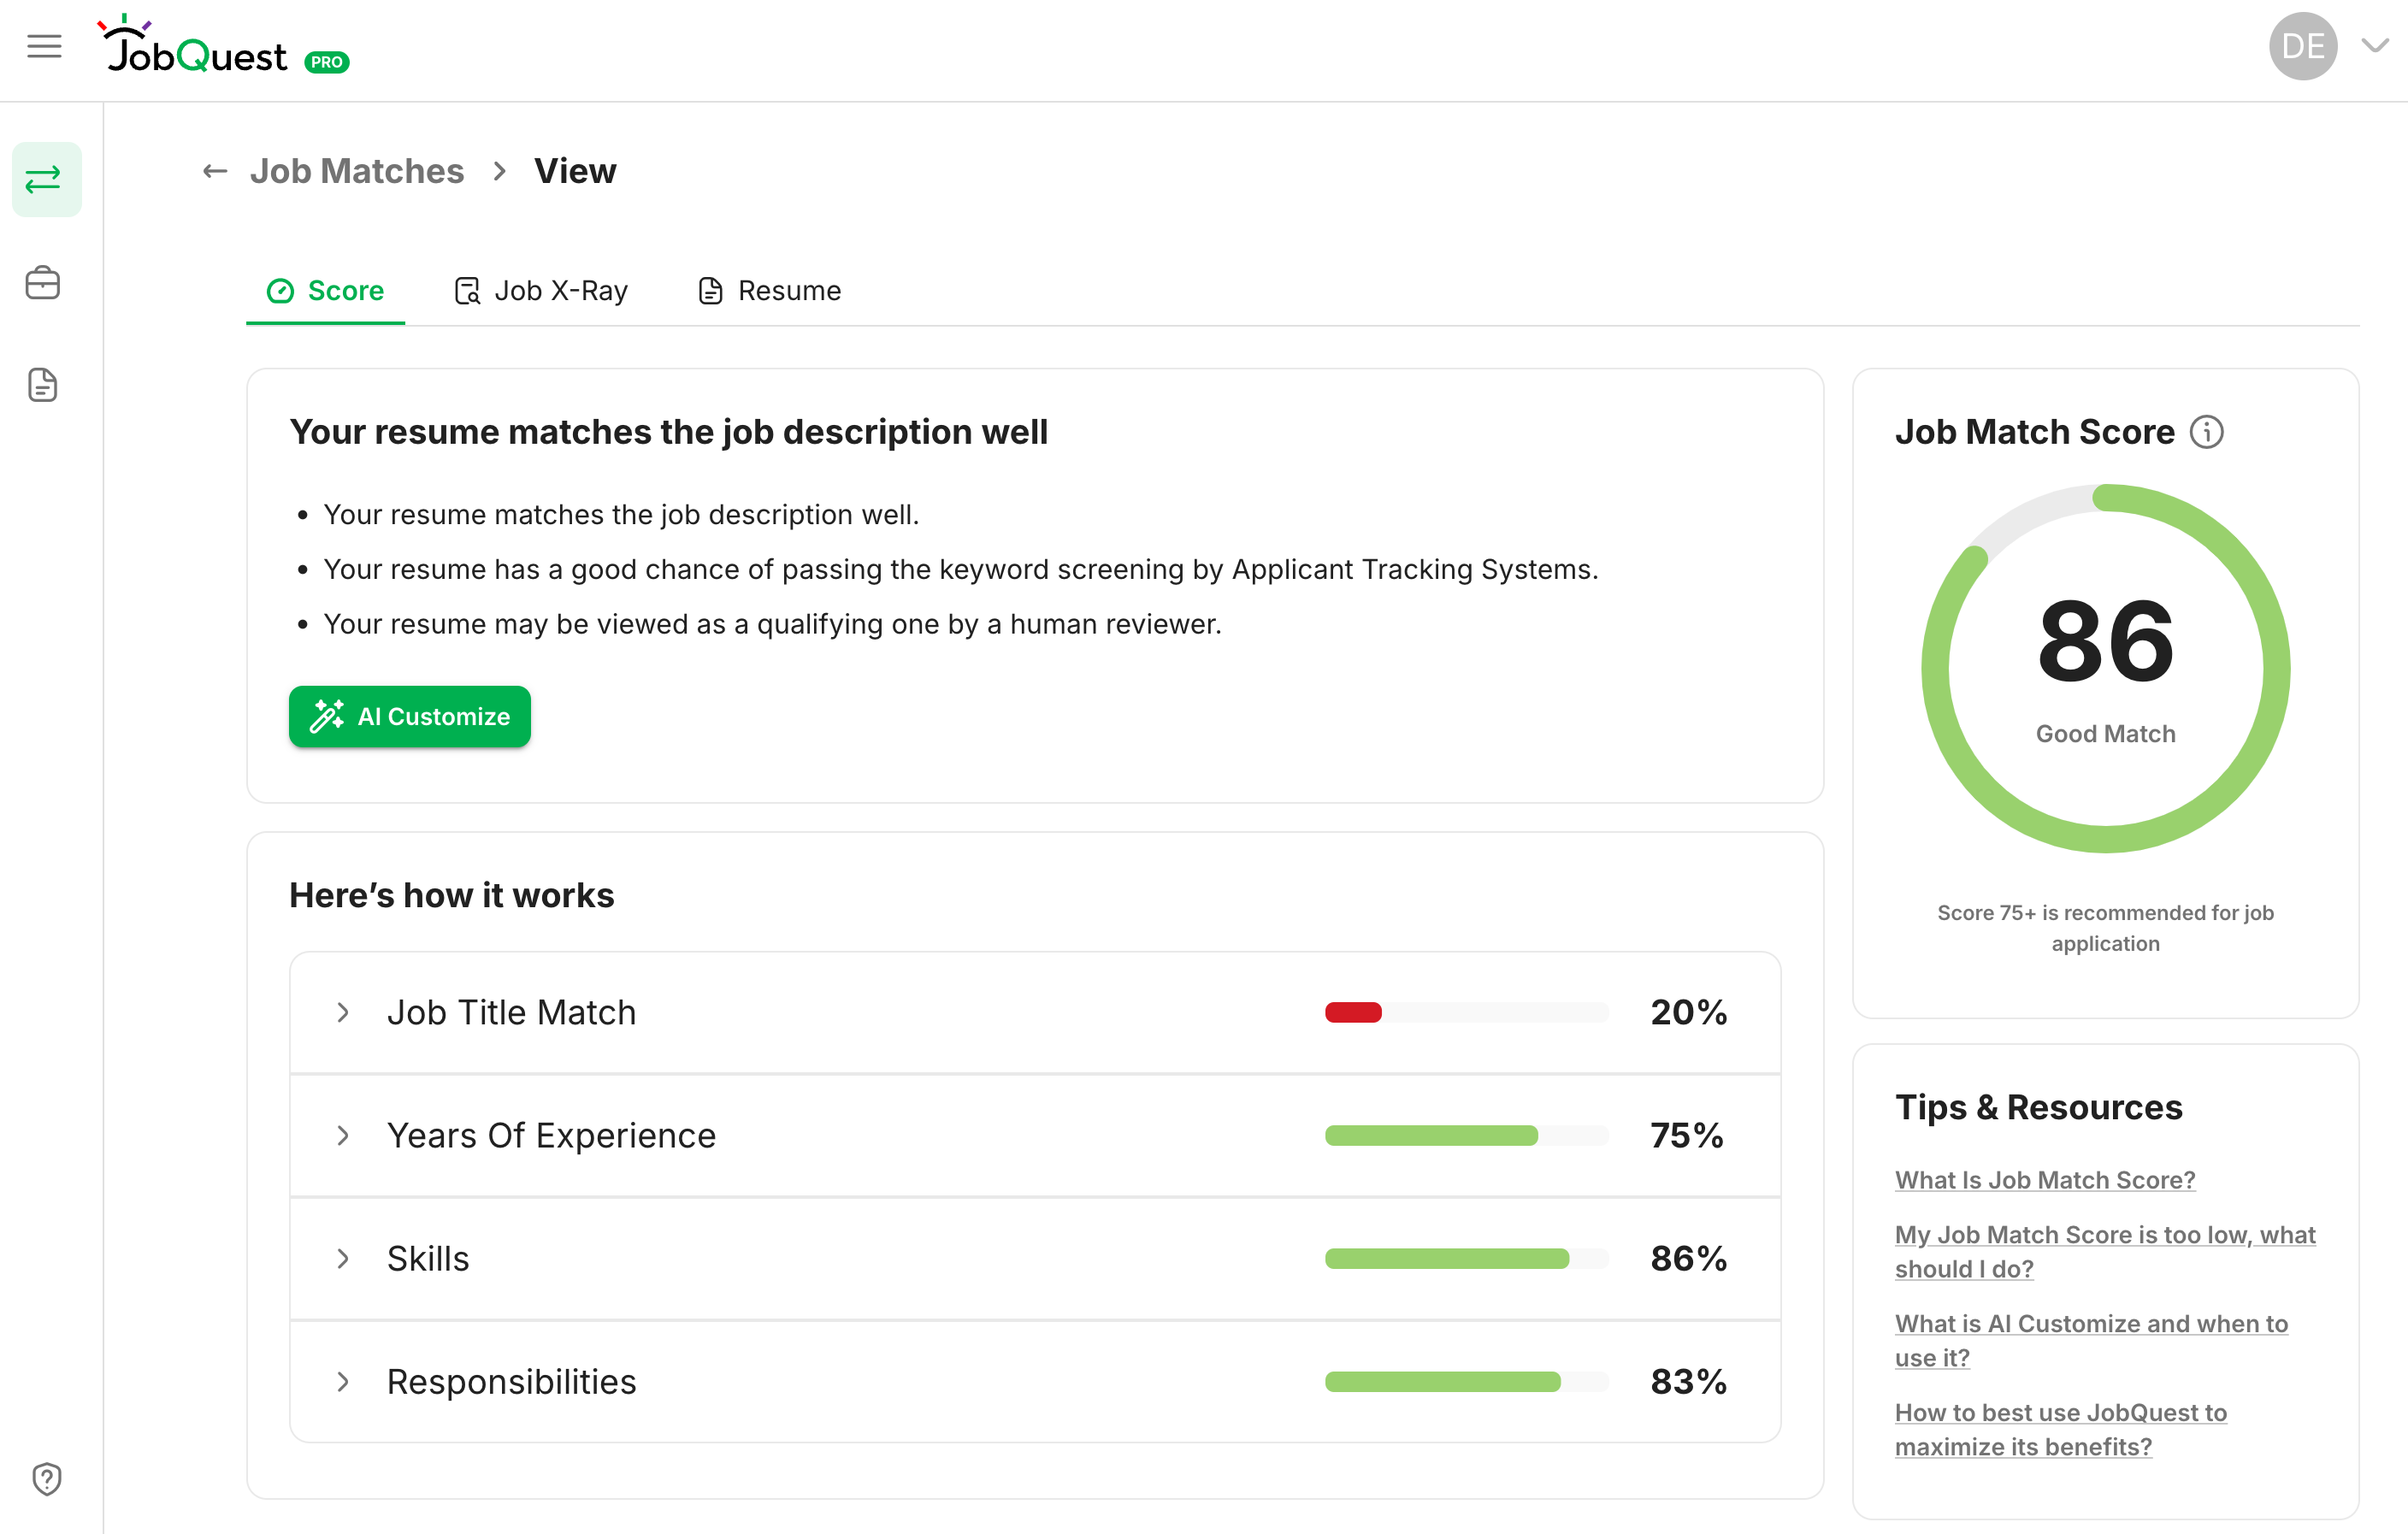Expand the Years Of Experience section

[344, 1136]
